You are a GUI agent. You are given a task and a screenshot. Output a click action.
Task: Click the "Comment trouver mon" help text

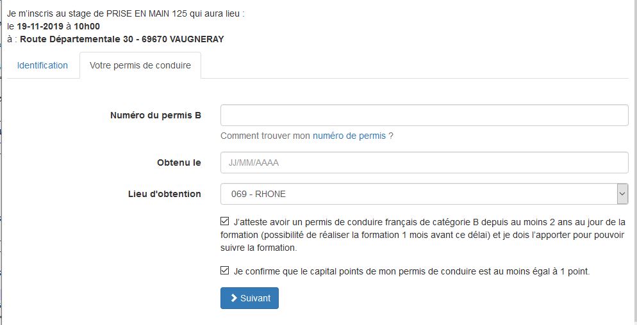265,136
